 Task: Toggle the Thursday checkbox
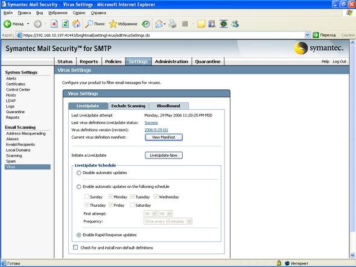[x=86, y=205]
